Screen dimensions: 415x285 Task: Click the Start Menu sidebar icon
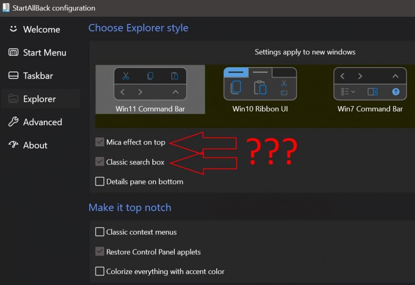tap(13, 52)
